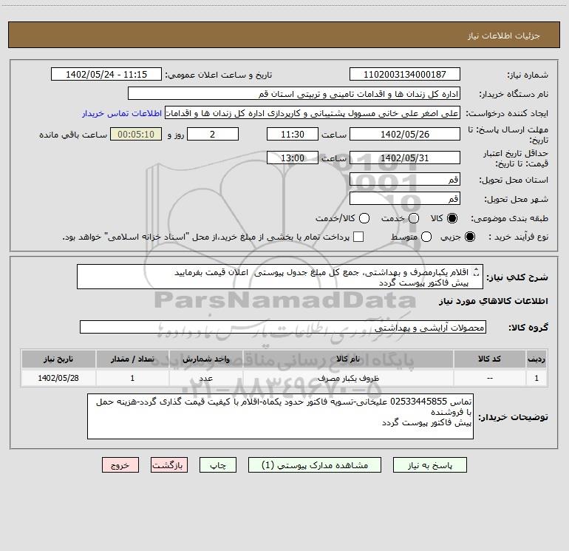Click the خروج exit button
The image size is (569, 551).
120,465
